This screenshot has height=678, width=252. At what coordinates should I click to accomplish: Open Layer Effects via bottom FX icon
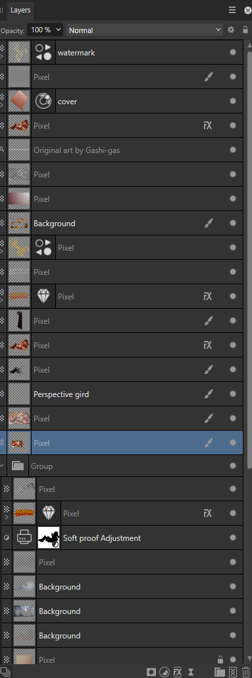(178, 671)
